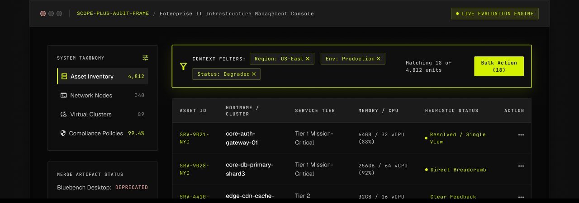Open action menu for SRV-9028-NYC row
Image resolution: width=579 pixels, height=203 pixels.
pos(521,166)
